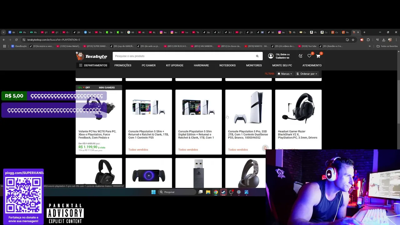Click the PS5 Slim Returnal bundle image
The image size is (400, 225).
tap(148, 108)
